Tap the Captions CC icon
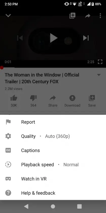The image size is (106, 213). pyautogui.click(x=8, y=150)
